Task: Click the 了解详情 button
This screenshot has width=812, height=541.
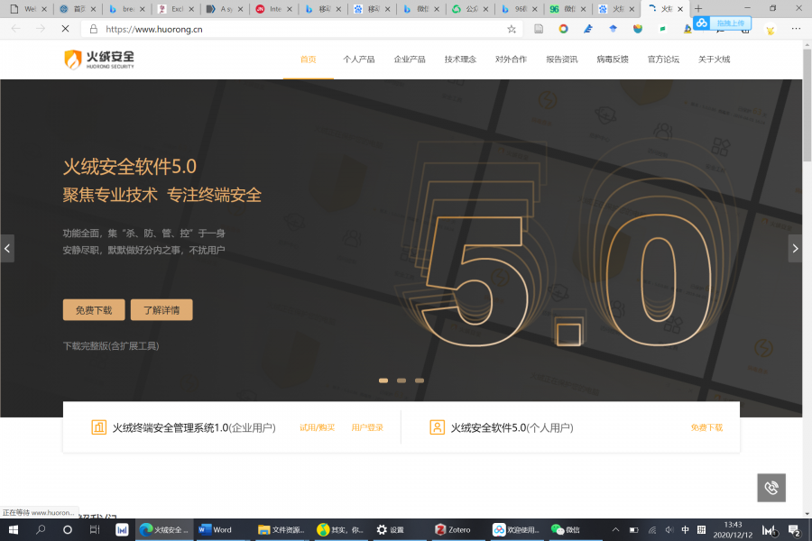Action: coord(161,310)
